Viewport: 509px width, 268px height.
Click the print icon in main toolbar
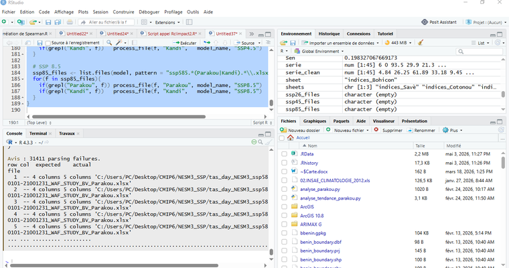click(70, 22)
